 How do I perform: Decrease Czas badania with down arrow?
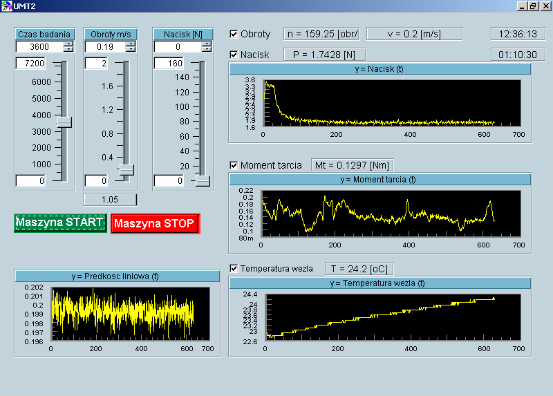point(68,49)
